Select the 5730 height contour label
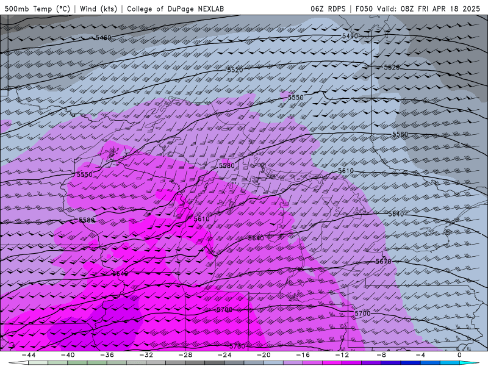488x366 pixels. tap(237, 346)
